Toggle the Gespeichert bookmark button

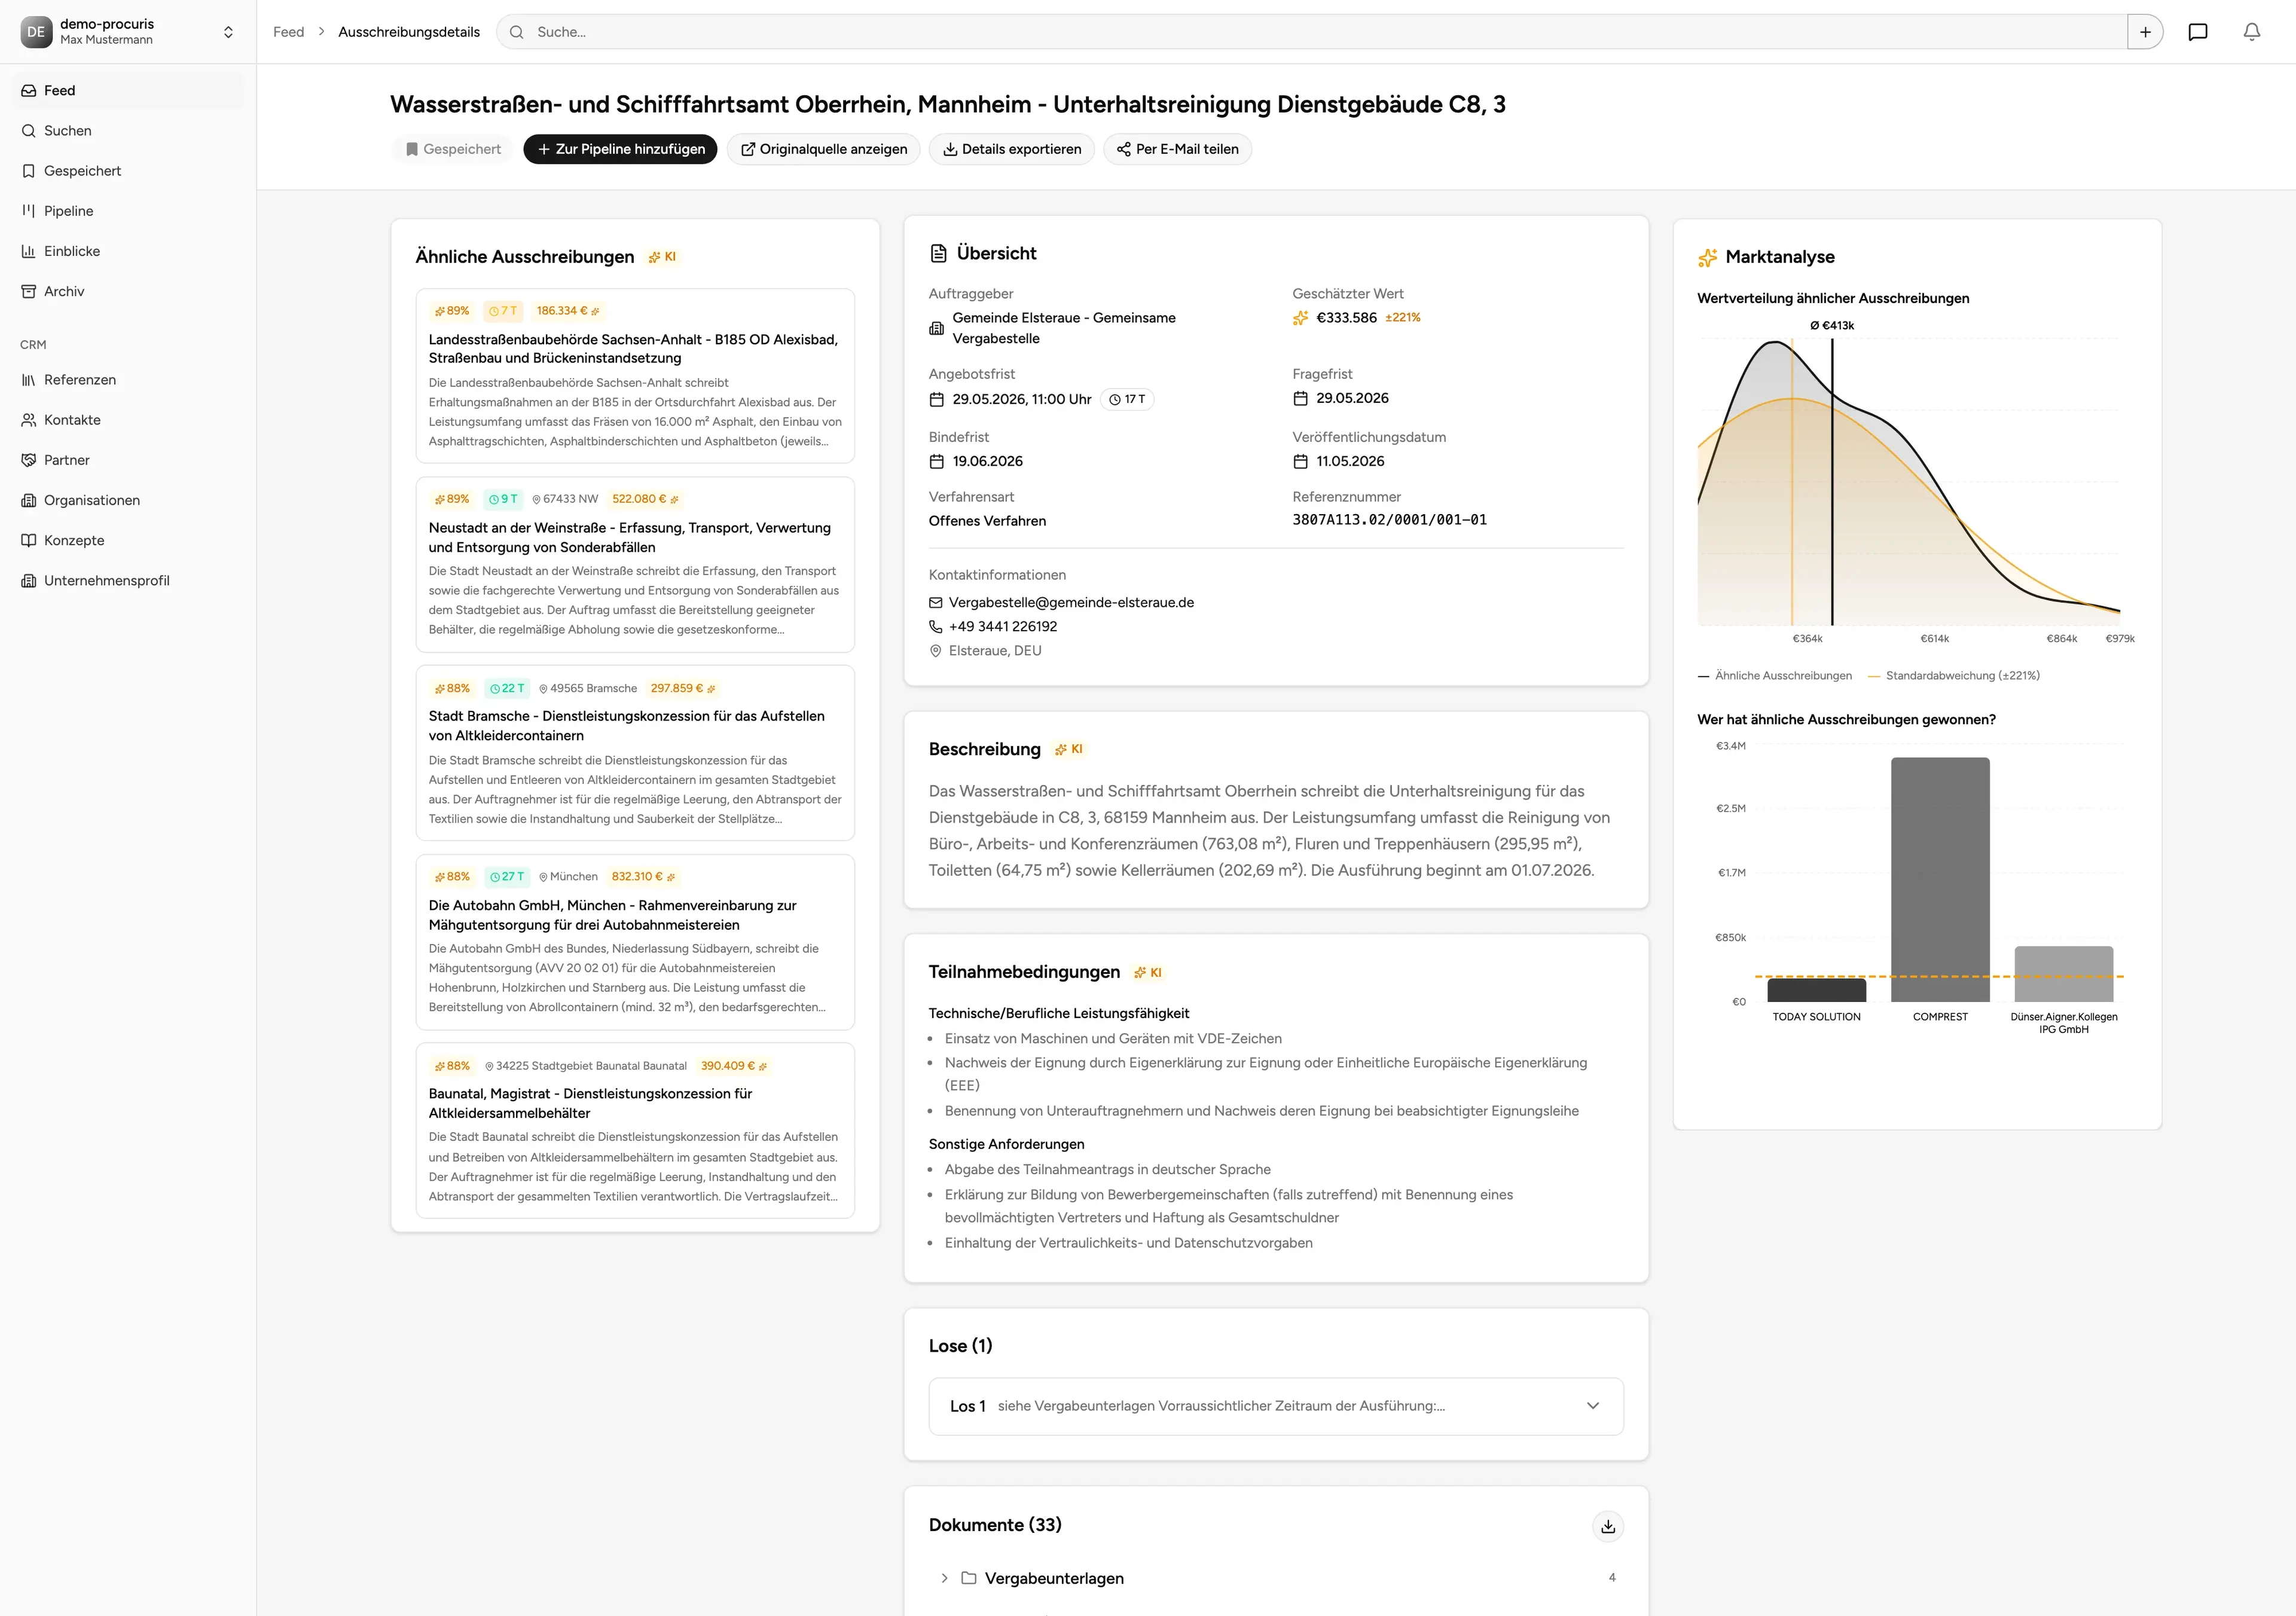(x=453, y=149)
